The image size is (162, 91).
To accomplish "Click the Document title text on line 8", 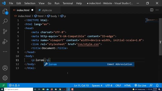I will click(48, 48).
